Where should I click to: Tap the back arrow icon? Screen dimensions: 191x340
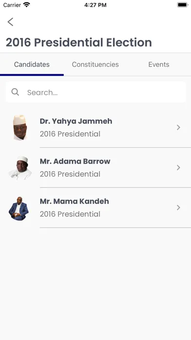point(10,22)
